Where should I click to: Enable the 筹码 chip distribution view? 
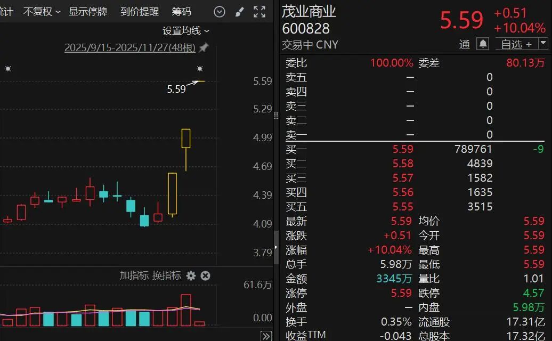pos(182,11)
